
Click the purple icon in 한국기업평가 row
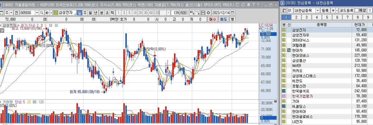(283, 96)
